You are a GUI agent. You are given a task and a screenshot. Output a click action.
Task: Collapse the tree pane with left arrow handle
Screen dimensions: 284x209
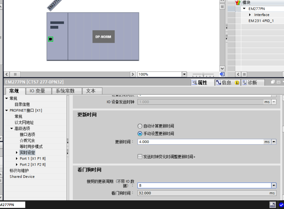pyautogui.click(x=68, y=142)
